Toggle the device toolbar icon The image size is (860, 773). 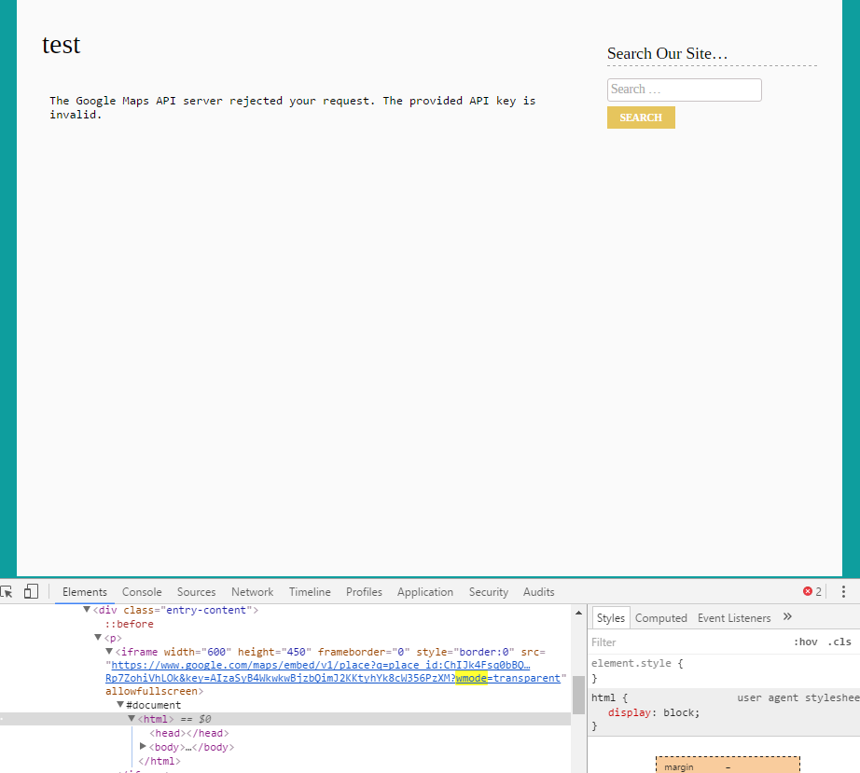point(32,591)
